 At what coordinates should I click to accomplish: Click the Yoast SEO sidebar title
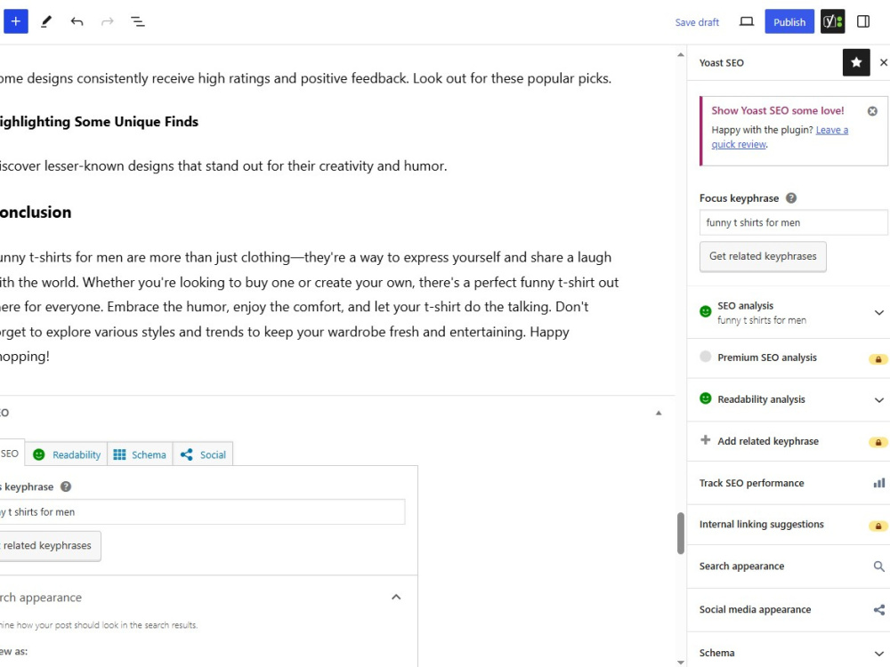pyautogui.click(x=721, y=63)
